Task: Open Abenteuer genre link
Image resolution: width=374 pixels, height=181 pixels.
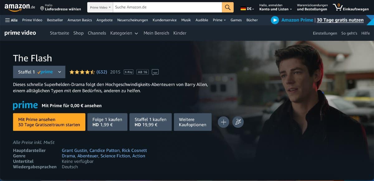Action: pyautogui.click(x=88, y=156)
